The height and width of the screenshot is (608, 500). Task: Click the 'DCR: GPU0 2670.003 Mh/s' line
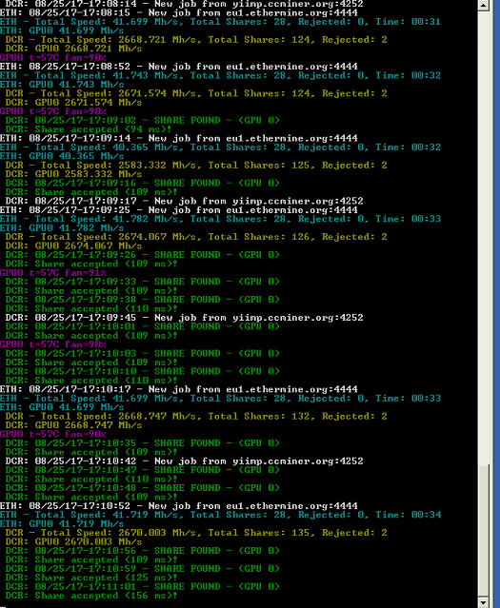tap(73, 541)
